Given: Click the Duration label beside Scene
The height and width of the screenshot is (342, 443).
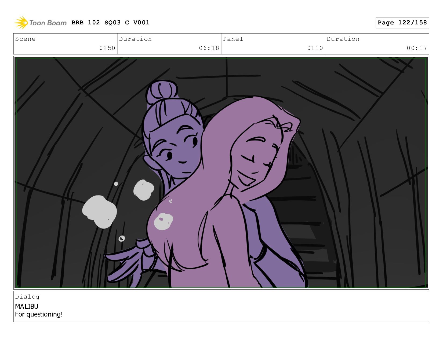Looking at the screenshot, I should pyautogui.click(x=135, y=39).
